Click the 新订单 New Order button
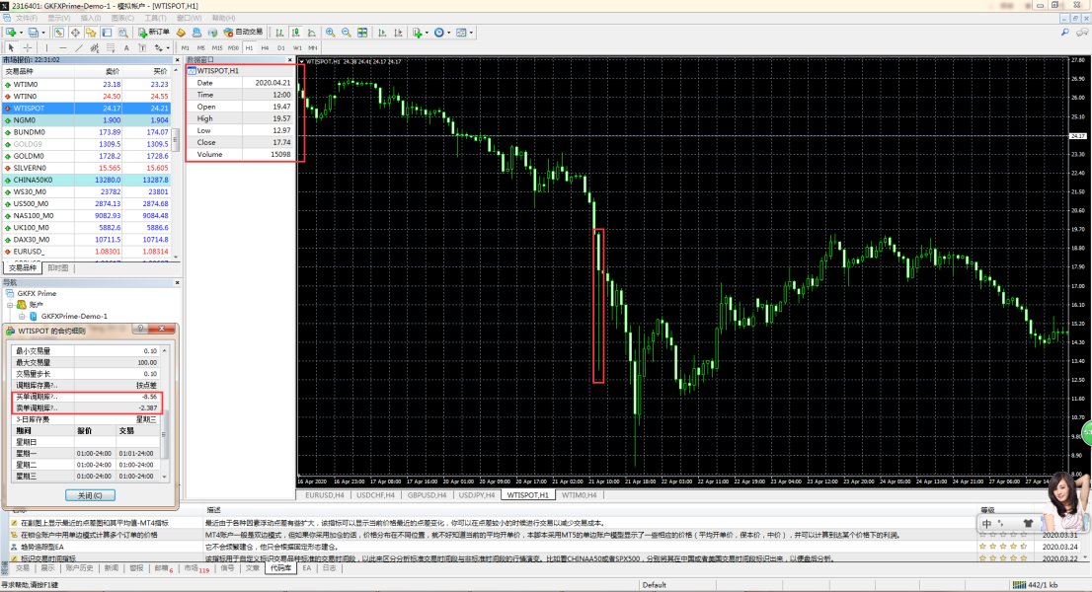1092x592 pixels. pyautogui.click(x=153, y=32)
